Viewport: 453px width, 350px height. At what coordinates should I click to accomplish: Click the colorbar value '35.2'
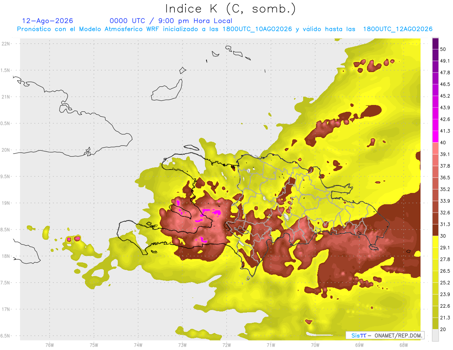pyautogui.click(x=445, y=189)
